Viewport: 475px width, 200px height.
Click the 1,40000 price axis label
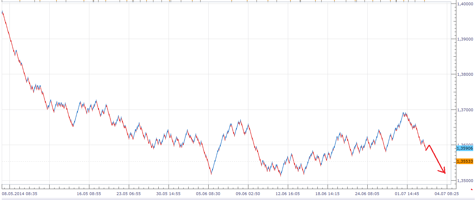(465, 4)
